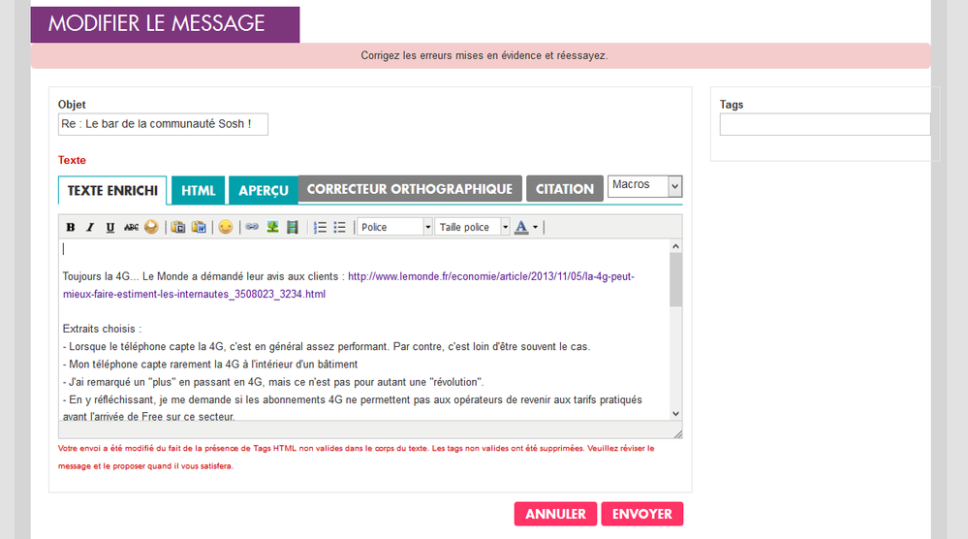Click the insert emoticon smiley icon
The height and width of the screenshot is (539, 968).
226,227
